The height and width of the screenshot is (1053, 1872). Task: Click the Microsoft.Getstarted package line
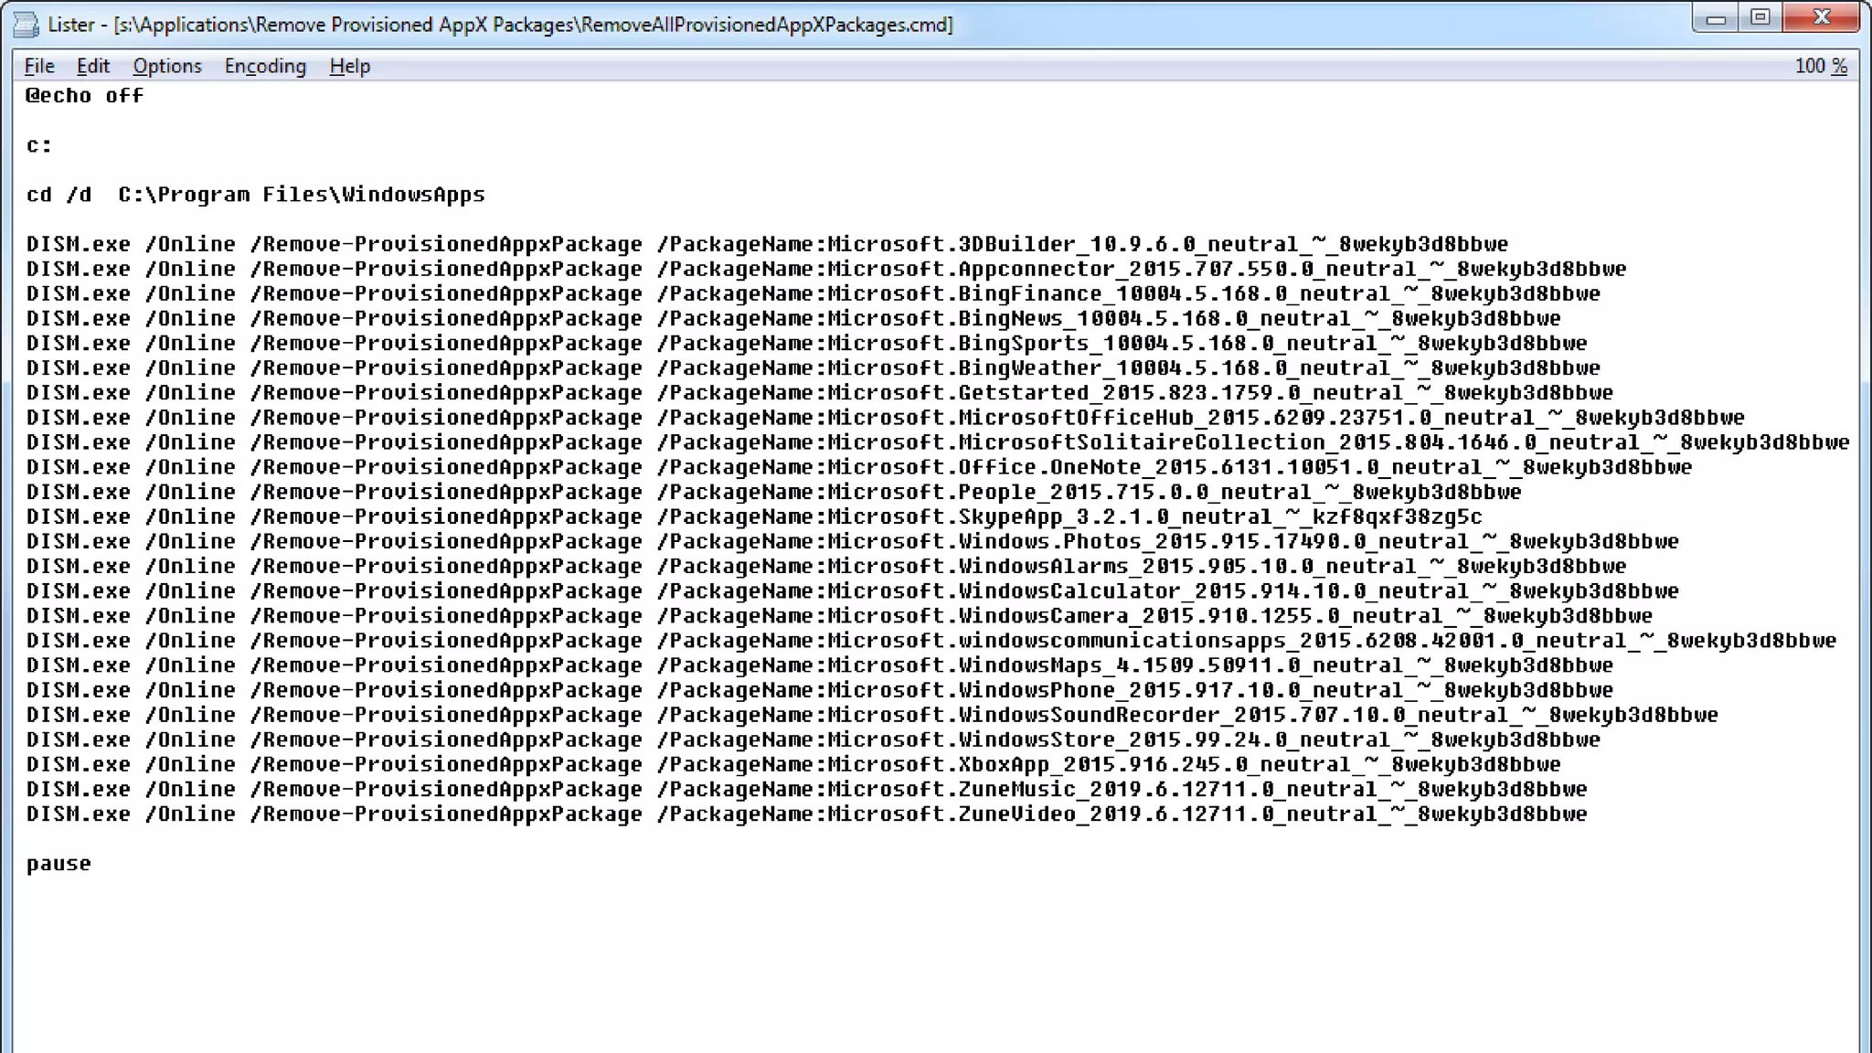pos(820,392)
